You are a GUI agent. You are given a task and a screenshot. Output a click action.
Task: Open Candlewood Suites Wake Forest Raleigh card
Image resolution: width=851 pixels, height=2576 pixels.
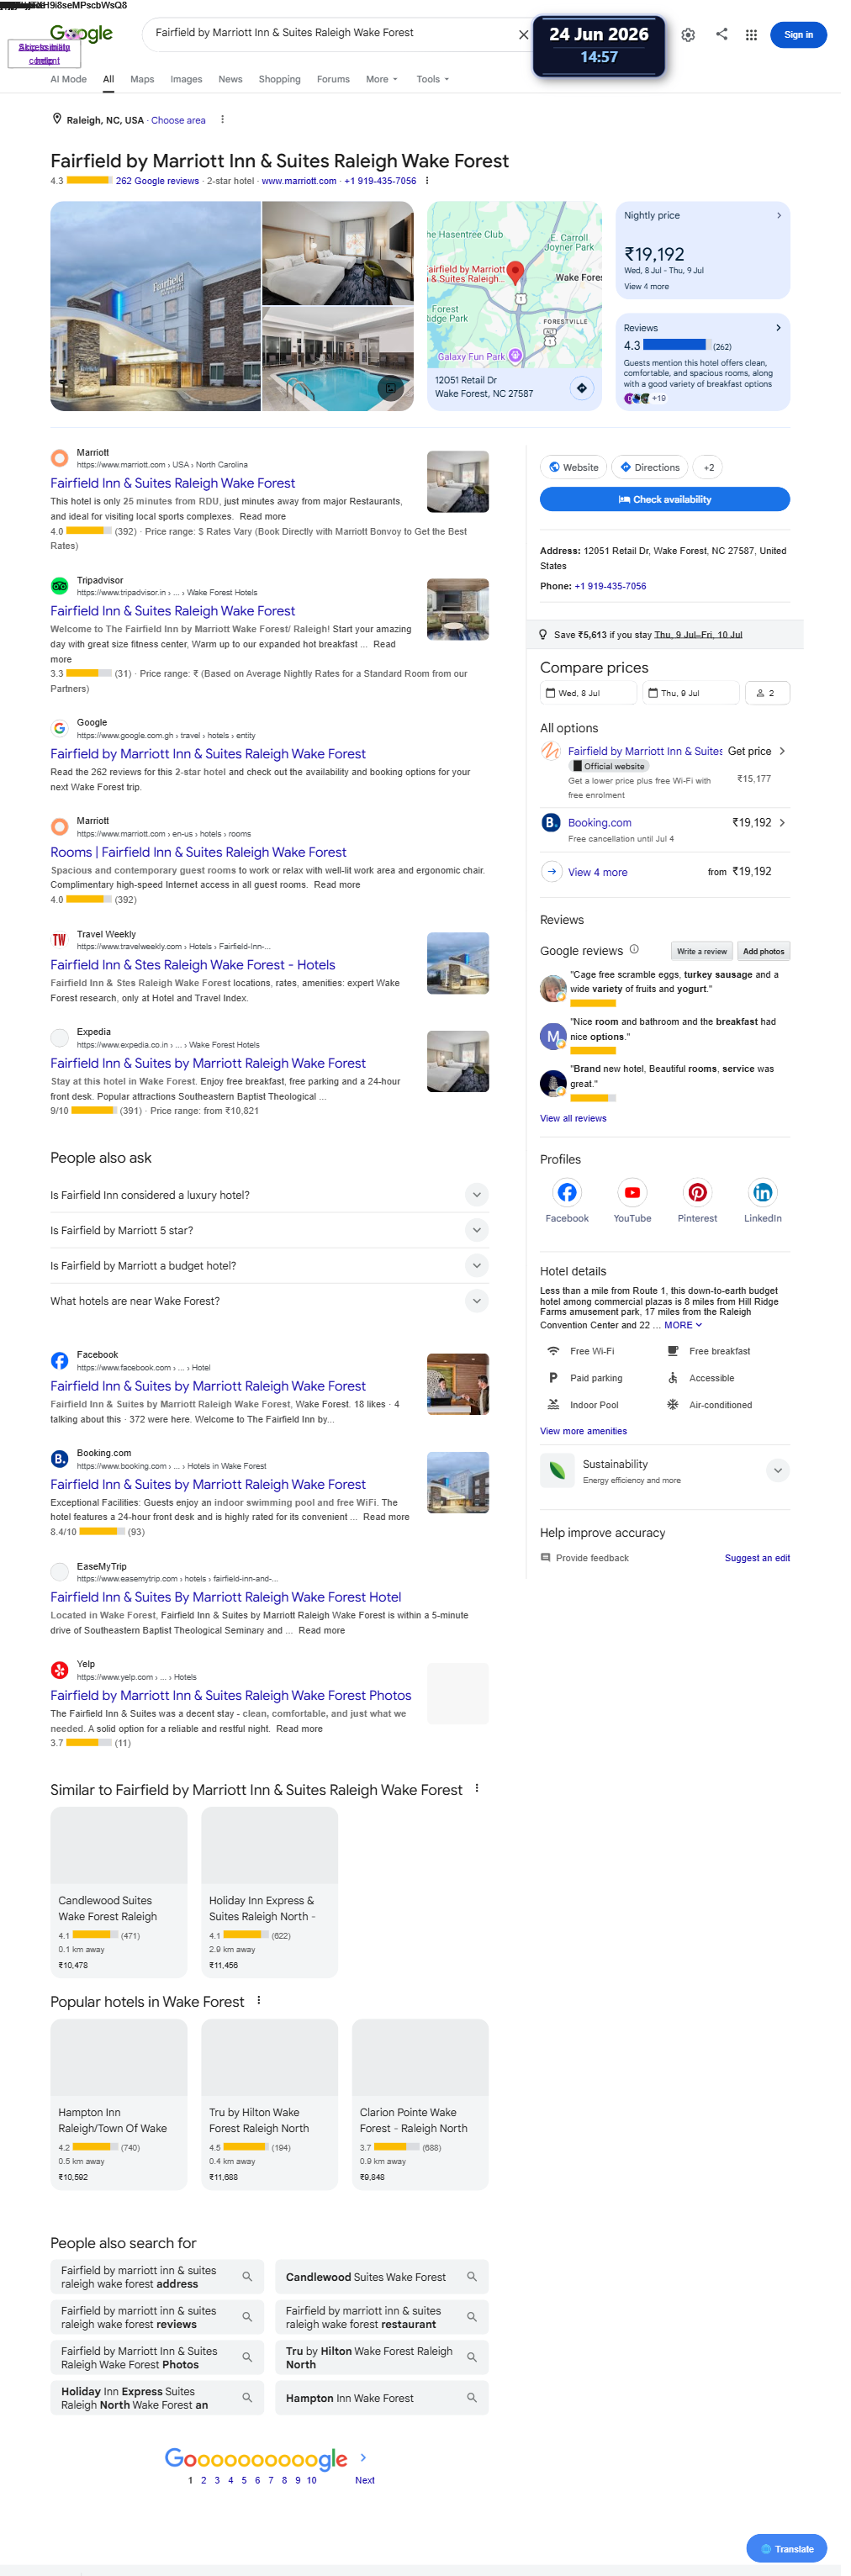(x=118, y=1891)
